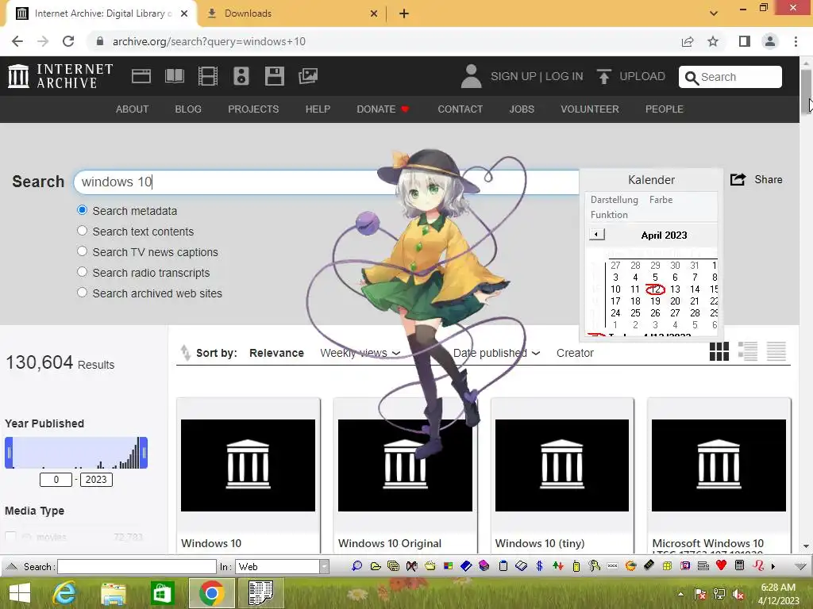Click the UPLOAD link
The width and height of the screenshot is (813, 609).
click(630, 76)
